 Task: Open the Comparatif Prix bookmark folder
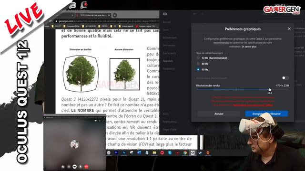tap(71, 26)
